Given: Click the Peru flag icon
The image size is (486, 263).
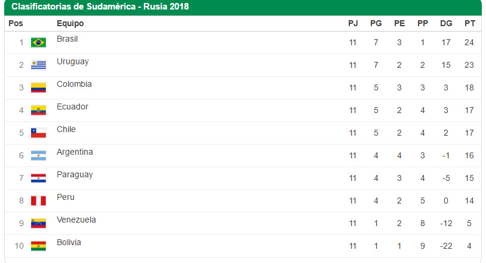Looking at the screenshot, I should click(38, 201).
